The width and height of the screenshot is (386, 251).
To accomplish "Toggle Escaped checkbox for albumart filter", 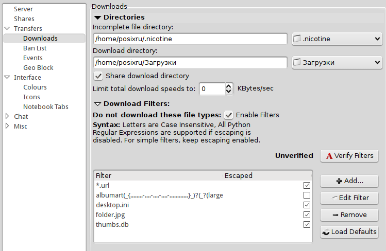I will (307, 195).
